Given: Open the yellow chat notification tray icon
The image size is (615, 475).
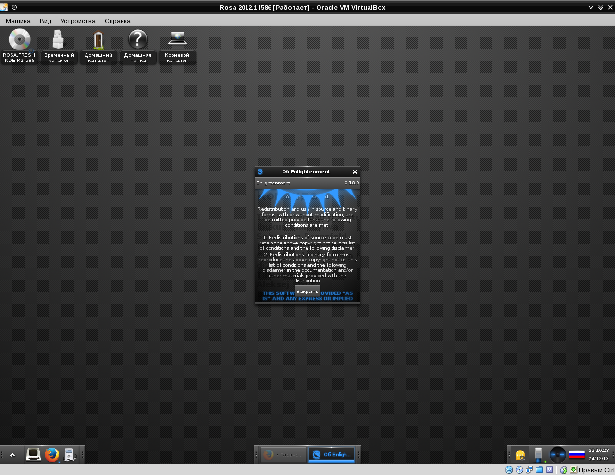Looking at the screenshot, I should (520, 455).
